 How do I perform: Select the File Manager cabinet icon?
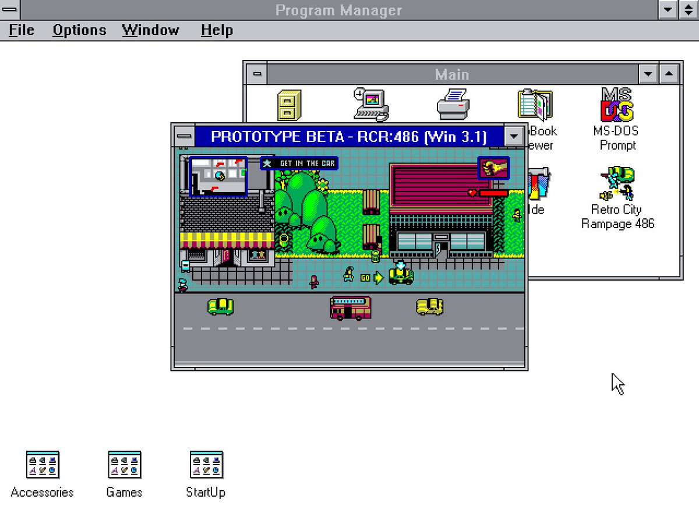point(290,105)
